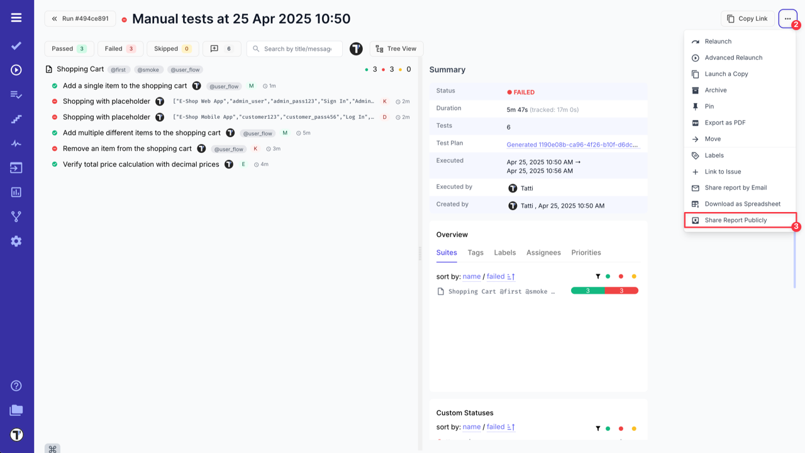Toggle the Skipped filter
The height and width of the screenshot is (453, 805).
pos(172,48)
